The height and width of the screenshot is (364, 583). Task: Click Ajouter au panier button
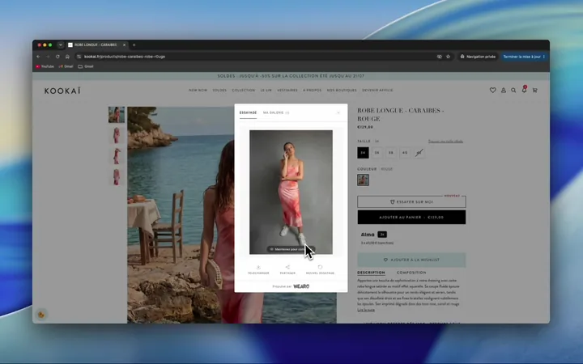pos(411,218)
